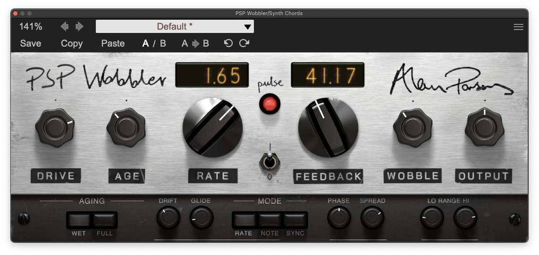
Task: Click the 41.17 feedback display
Action: coord(328,75)
